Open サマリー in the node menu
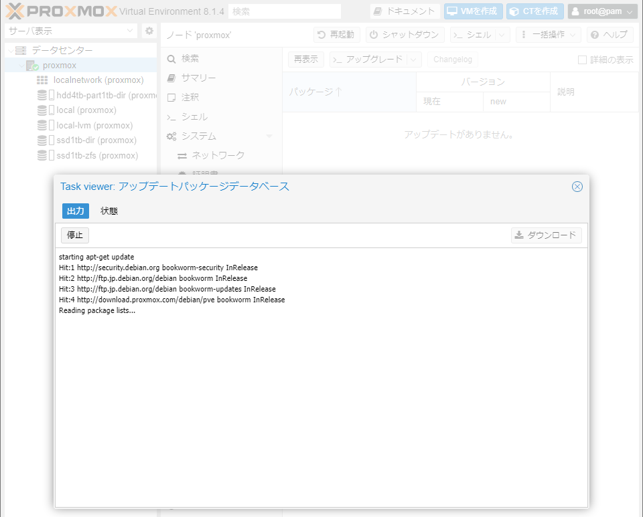 click(x=222, y=78)
